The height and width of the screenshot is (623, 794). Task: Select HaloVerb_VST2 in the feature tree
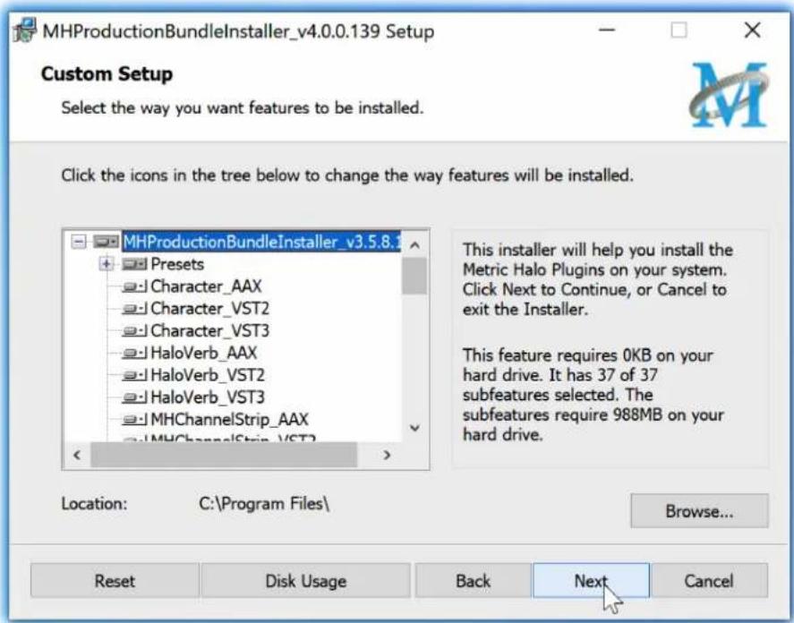point(208,375)
